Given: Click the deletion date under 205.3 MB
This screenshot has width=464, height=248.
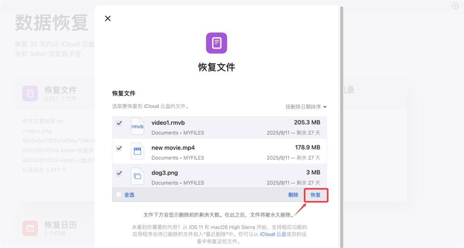Looking at the screenshot, I should click(293, 133).
